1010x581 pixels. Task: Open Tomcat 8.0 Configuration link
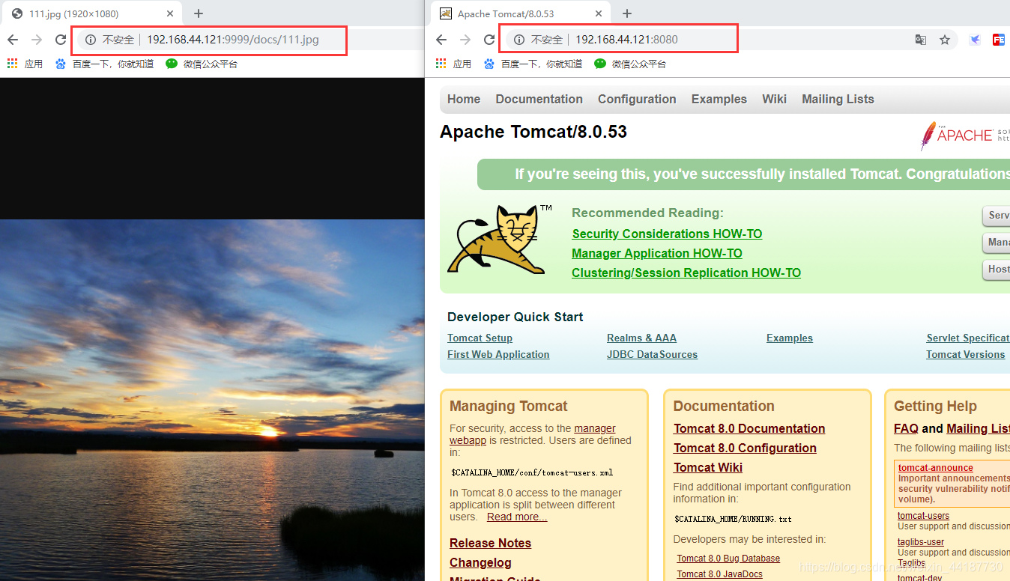[745, 448]
